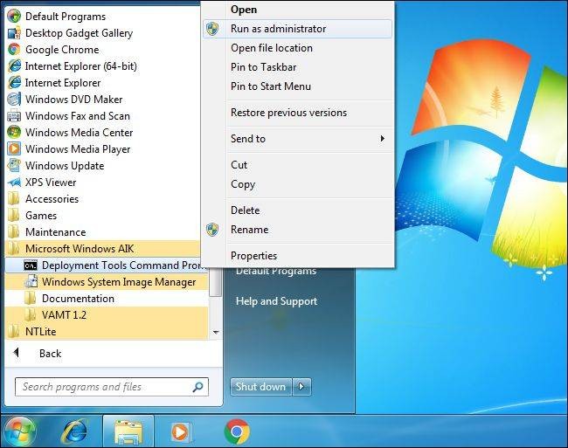This screenshot has height=448, width=568.
Task: Click the Internet Explorer icon in programs list
Action: [14, 83]
